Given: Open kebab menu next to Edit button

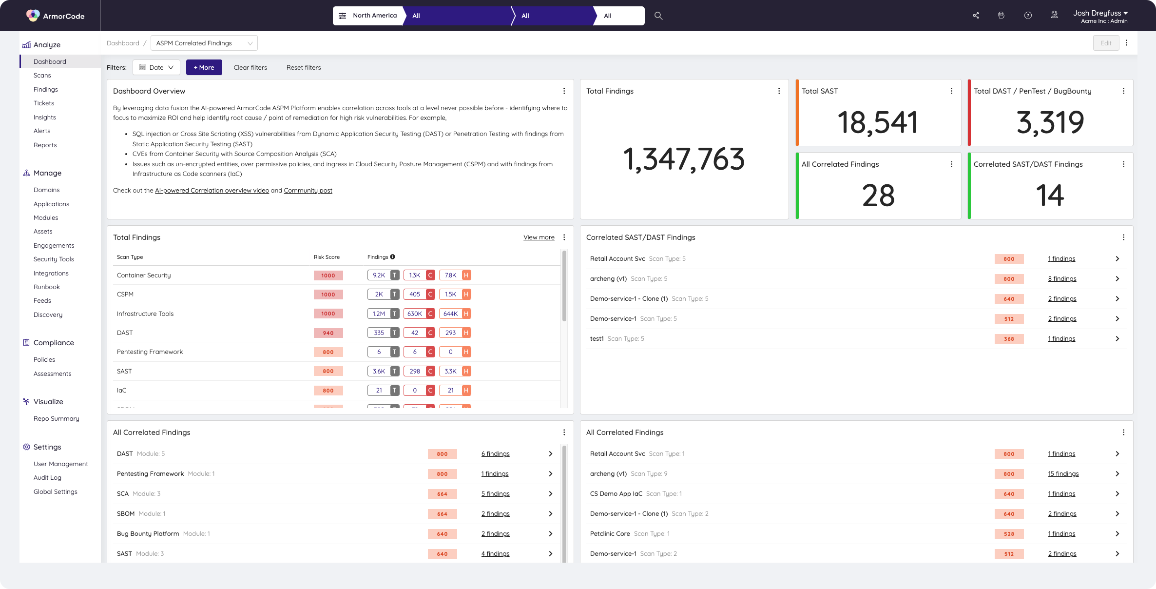Looking at the screenshot, I should pos(1127,43).
